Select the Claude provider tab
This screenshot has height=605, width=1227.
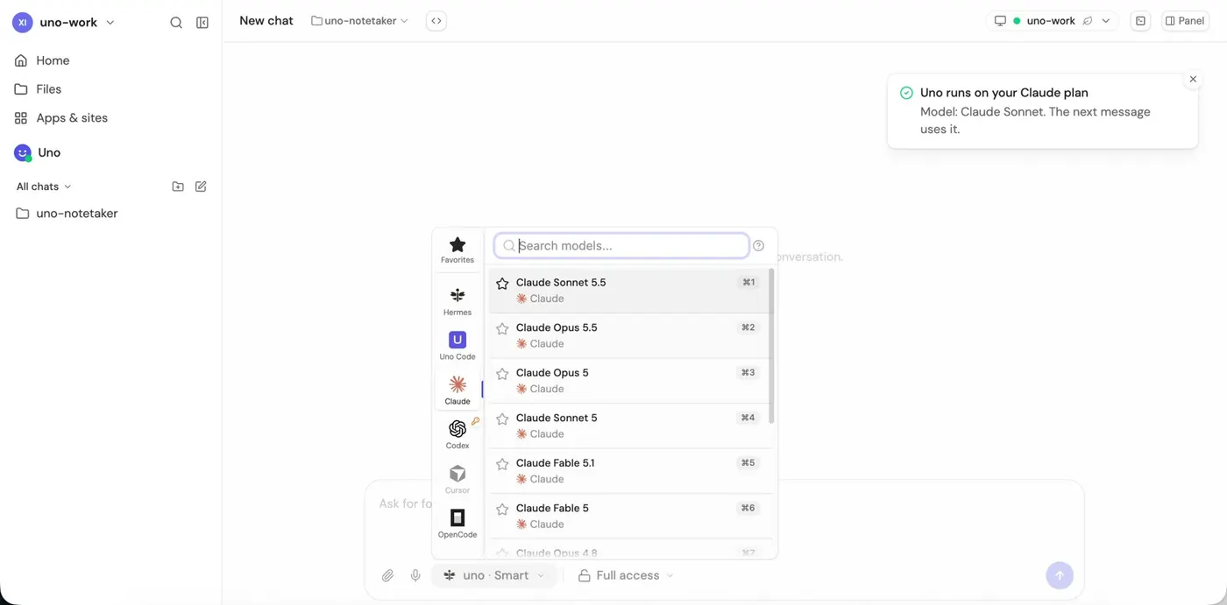457,390
